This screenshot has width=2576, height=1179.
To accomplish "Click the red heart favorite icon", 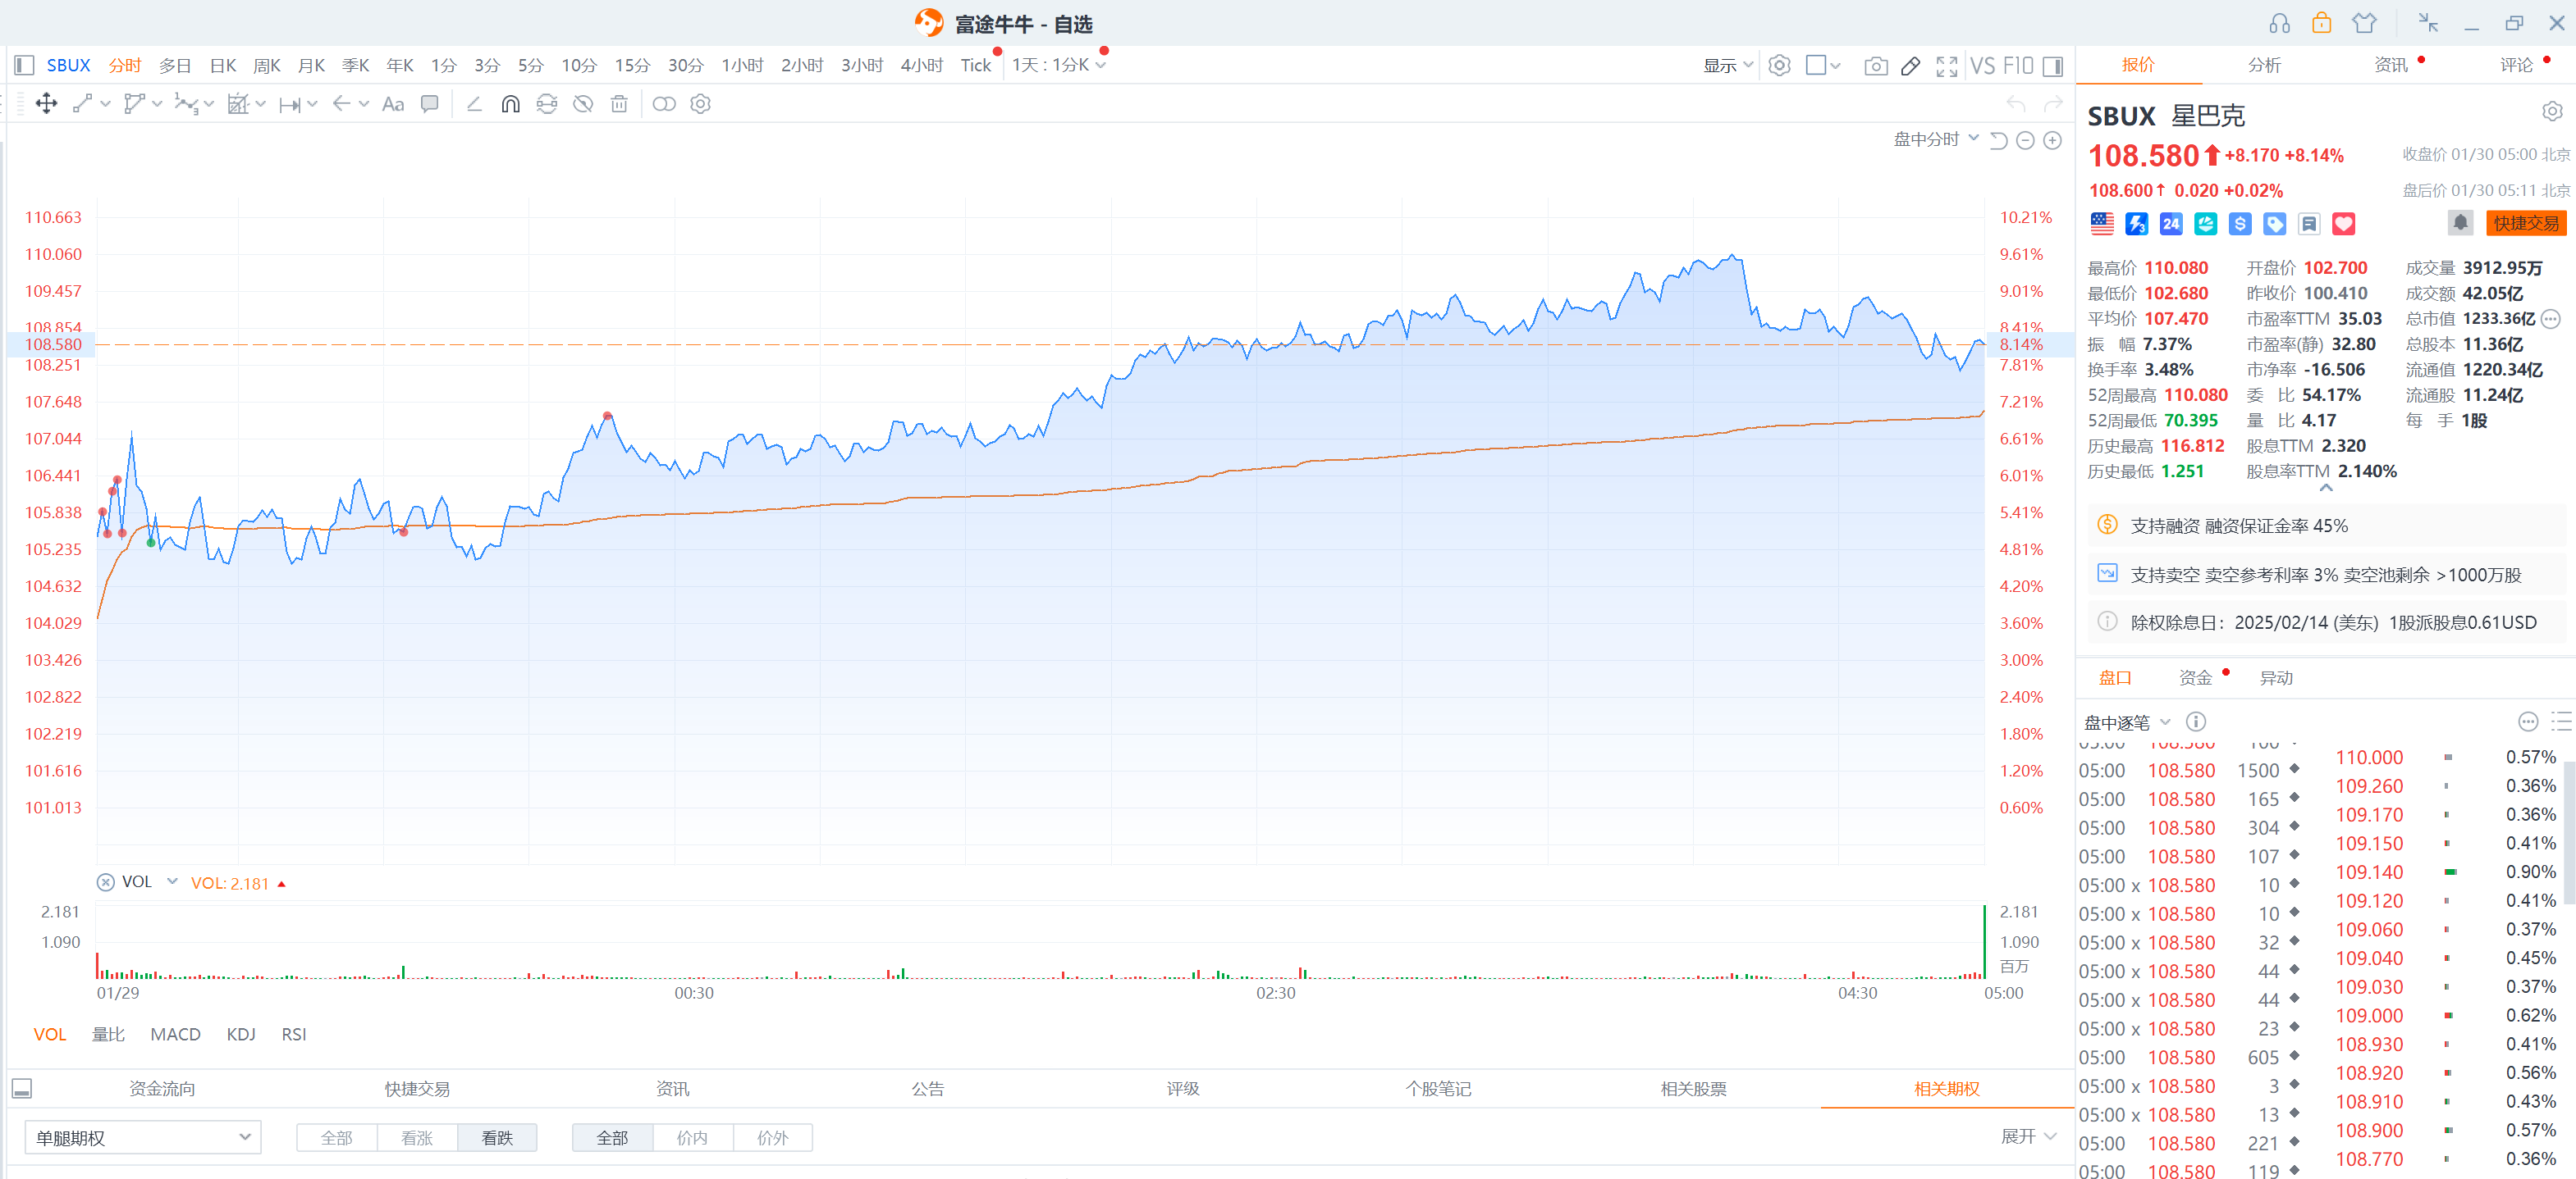I will pyautogui.click(x=2343, y=224).
